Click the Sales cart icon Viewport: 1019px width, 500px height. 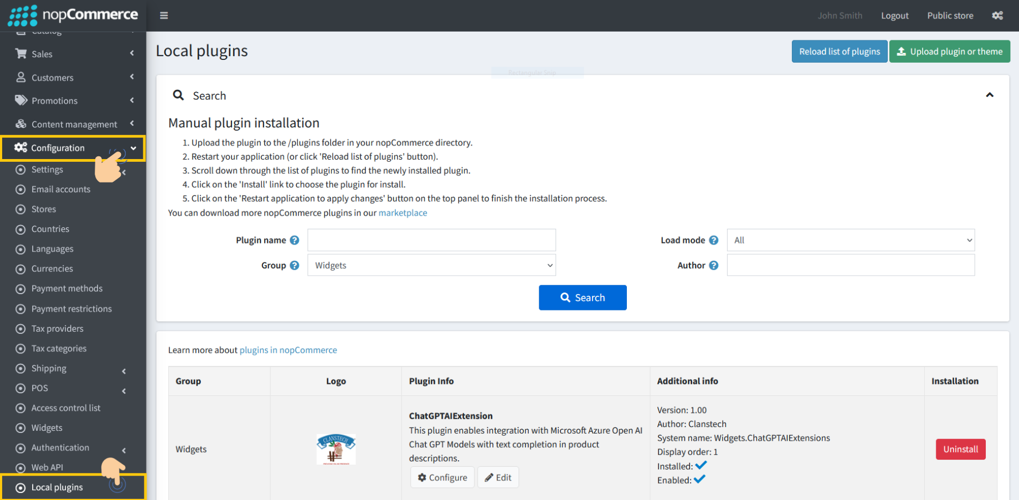21,53
